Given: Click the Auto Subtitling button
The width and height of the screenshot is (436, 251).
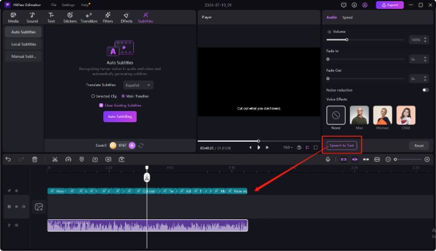Looking at the screenshot, I should click(119, 117).
